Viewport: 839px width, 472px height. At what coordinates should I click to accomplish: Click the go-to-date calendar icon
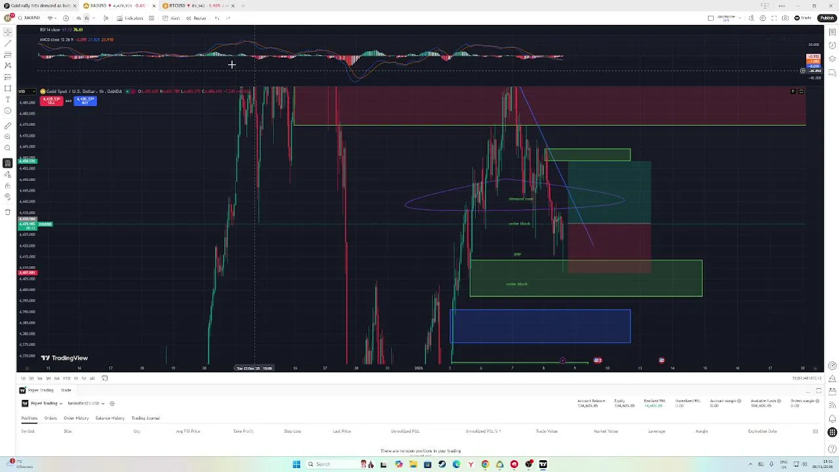[x=104, y=378]
